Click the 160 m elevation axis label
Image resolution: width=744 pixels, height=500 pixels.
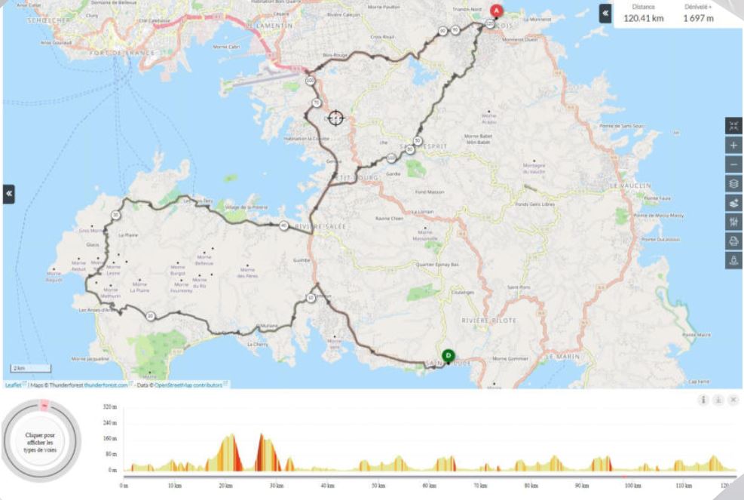110,438
